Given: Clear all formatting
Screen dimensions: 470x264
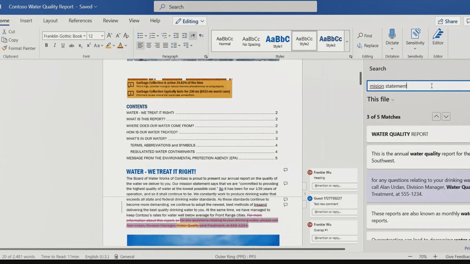Looking at the screenshot, I should (x=126, y=36).
